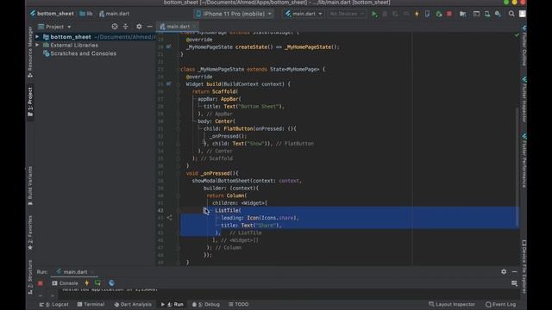Viewport: 552px width, 310px height.
Task: Open the Layout Inspector
Action: (x=452, y=304)
